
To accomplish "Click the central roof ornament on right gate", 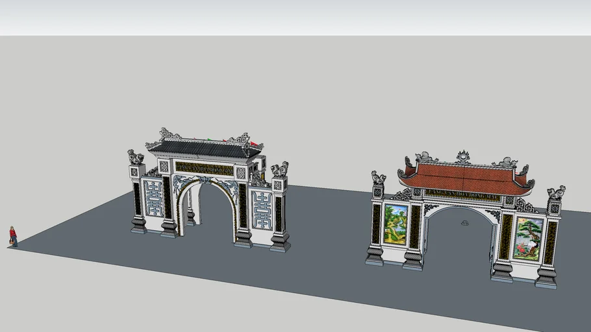I will (463, 156).
